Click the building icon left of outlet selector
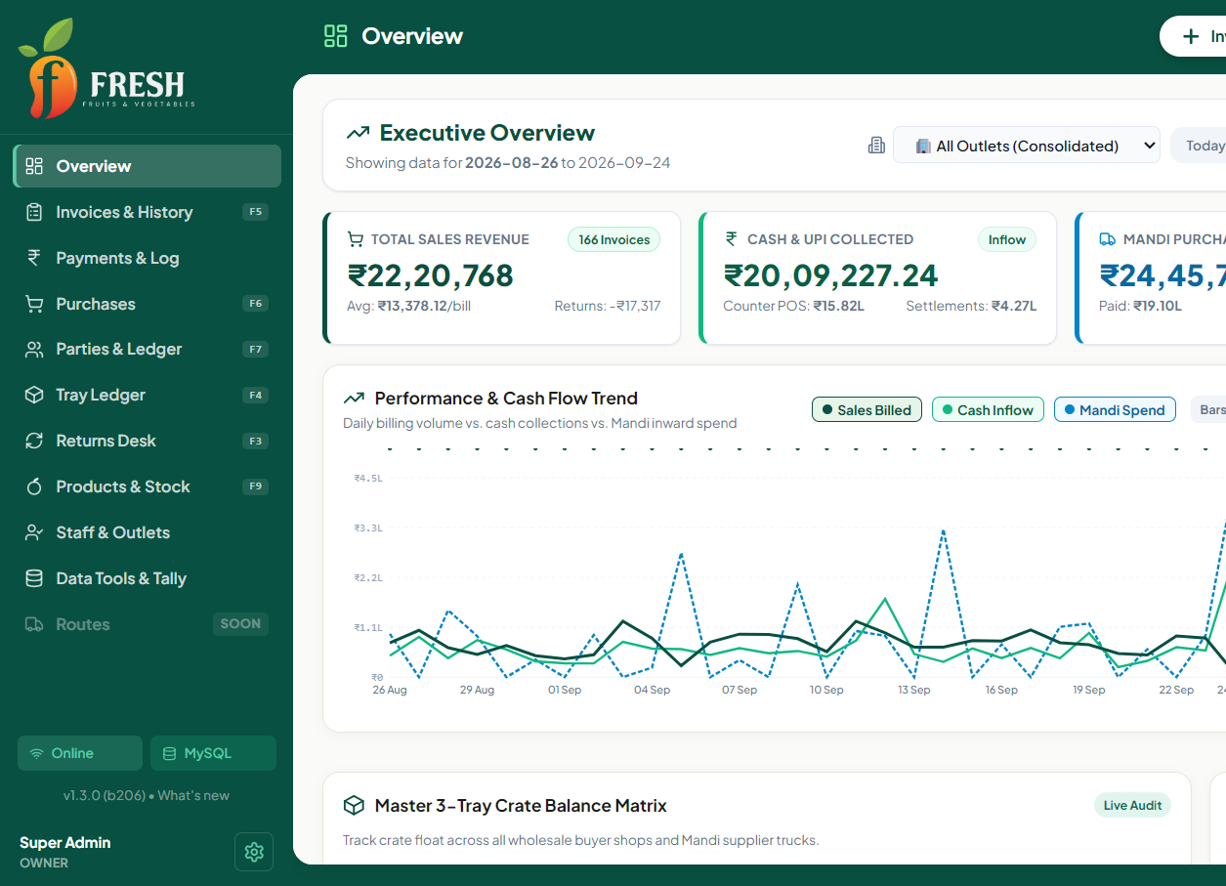The width and height of the screenshot is (1226, 886). [876, 146]
